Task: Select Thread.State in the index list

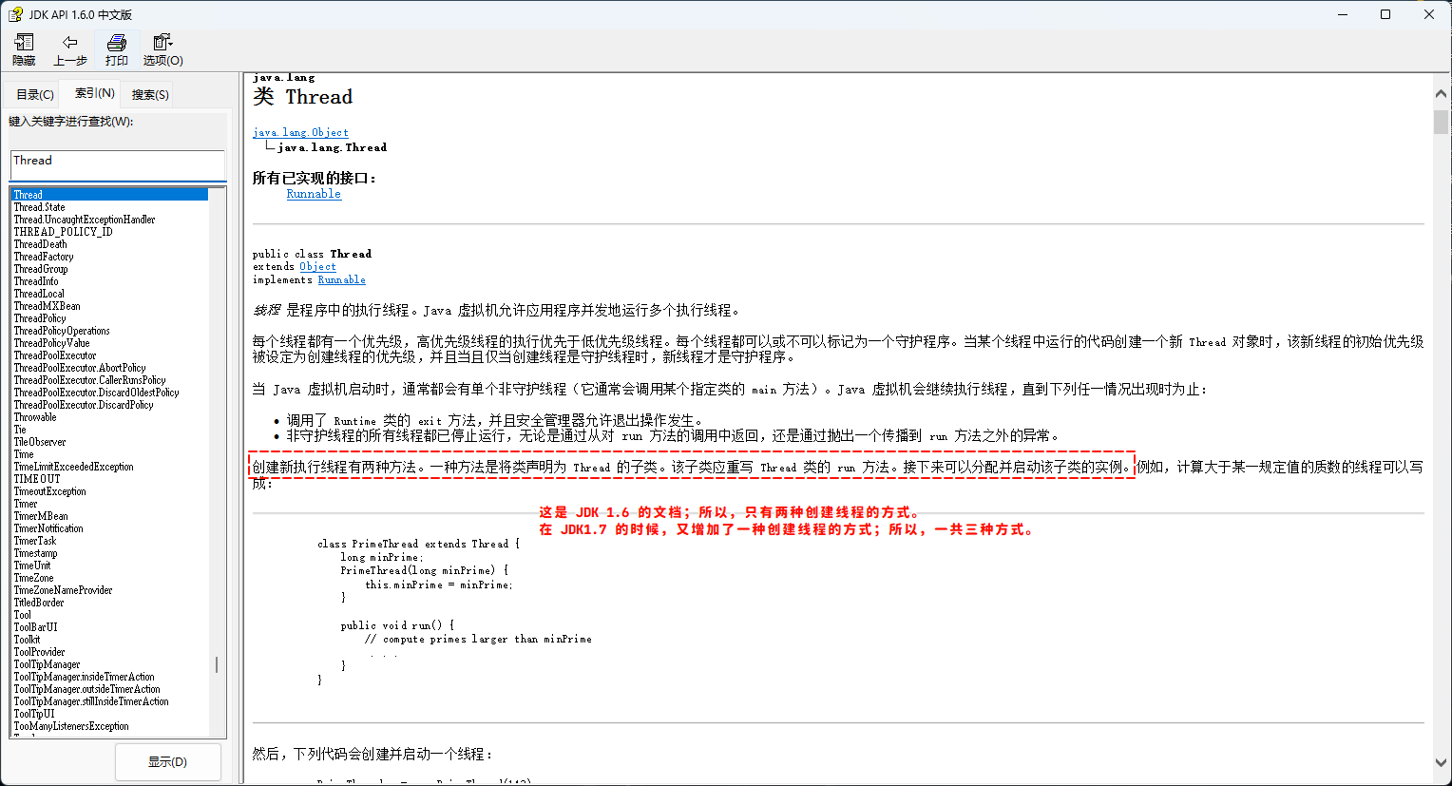Action: coord(40,206)
